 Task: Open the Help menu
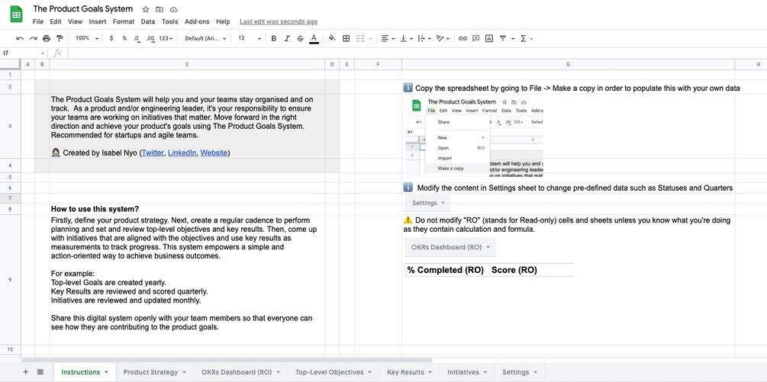(x=223, y=21)
